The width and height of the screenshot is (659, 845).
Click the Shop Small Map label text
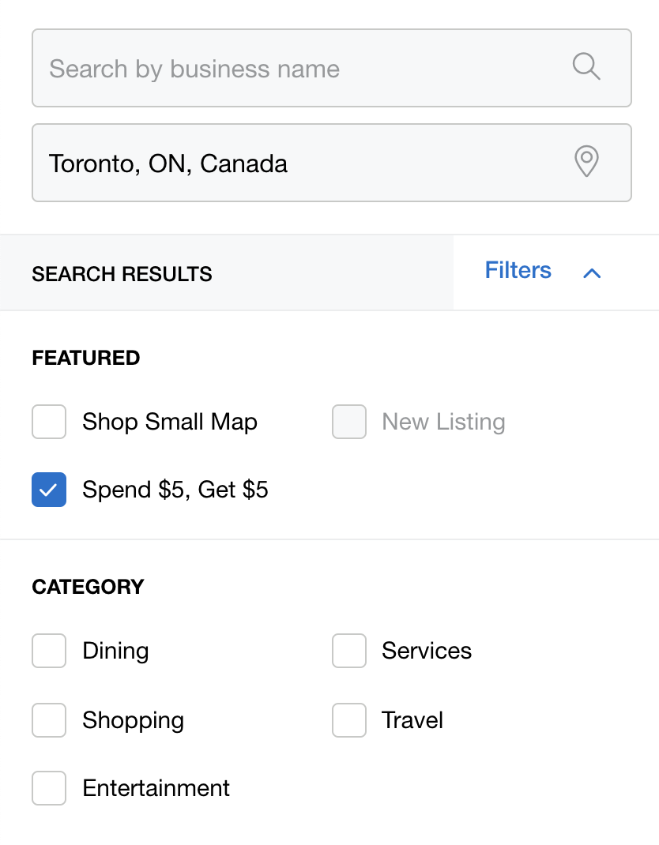pyautogui.click(x=170, y=422)
